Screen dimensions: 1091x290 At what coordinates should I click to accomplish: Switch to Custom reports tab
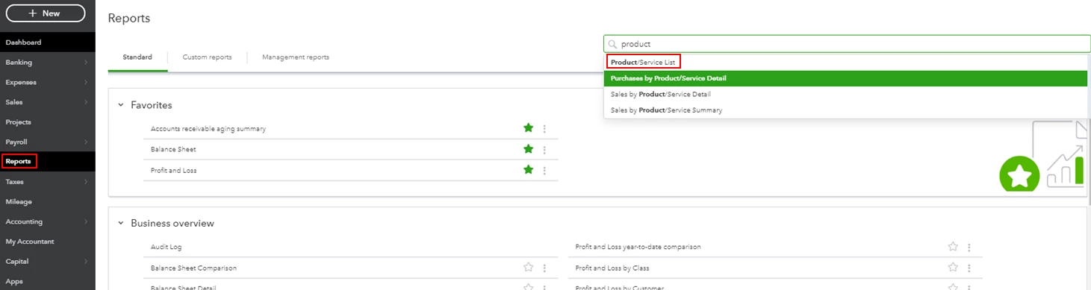tap(207, 57)
